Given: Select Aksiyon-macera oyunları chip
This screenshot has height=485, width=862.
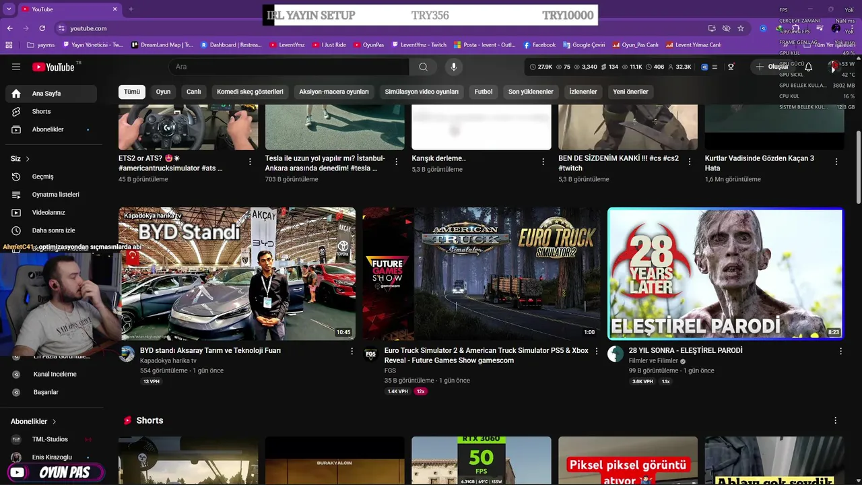Looking at the screenshot, I should click(x=334, y=92).
